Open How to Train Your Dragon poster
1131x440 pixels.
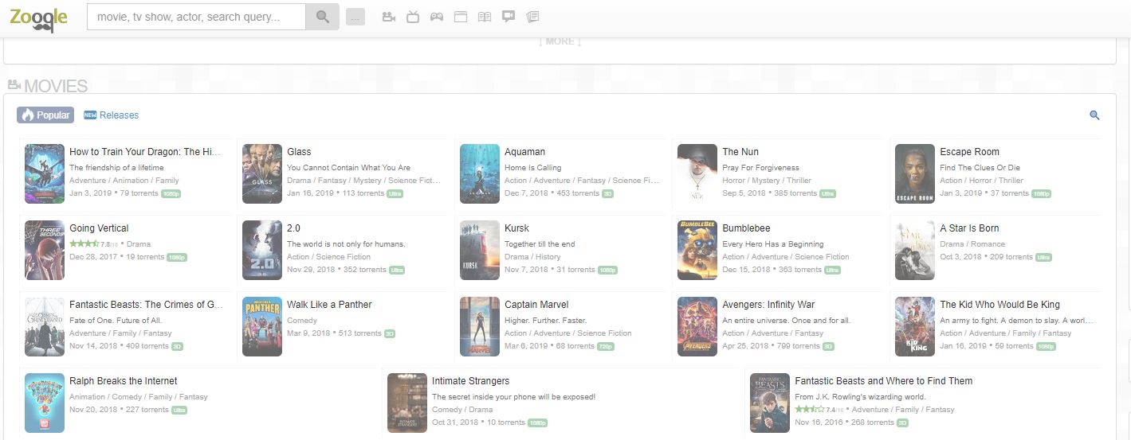tap(45, 174)
